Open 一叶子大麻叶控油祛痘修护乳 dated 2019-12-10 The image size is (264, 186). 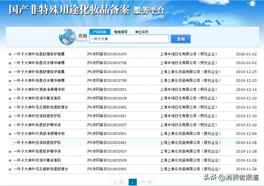(37, 116)
